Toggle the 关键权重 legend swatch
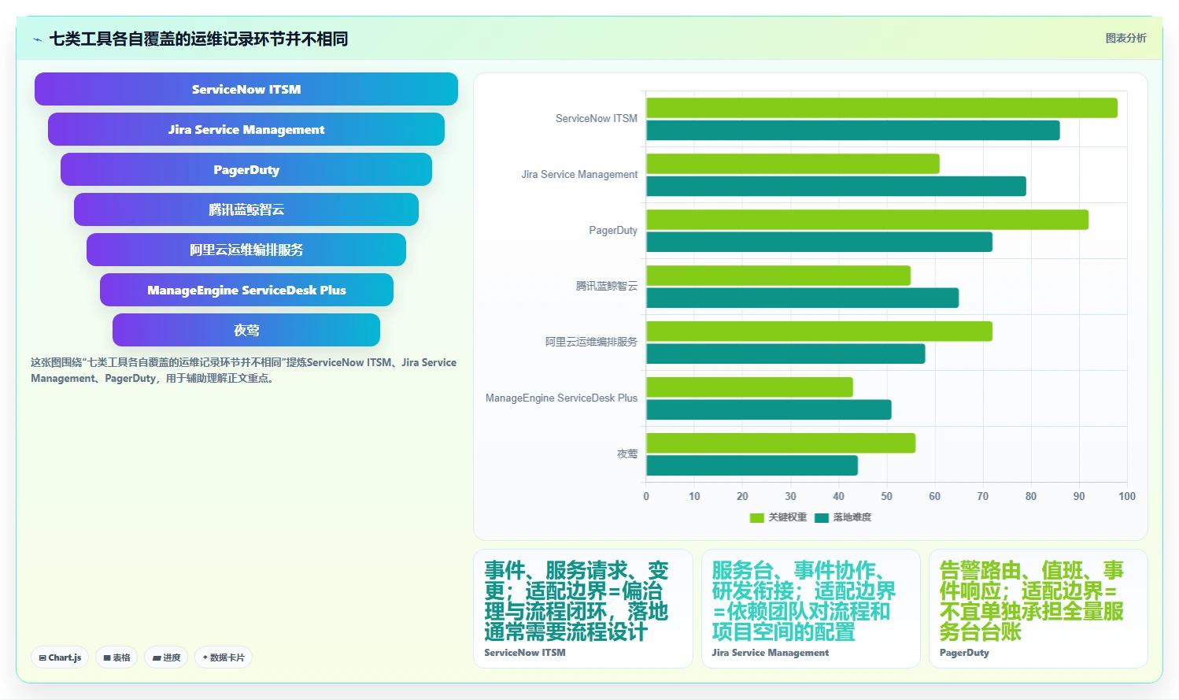 tap(757, 517)
